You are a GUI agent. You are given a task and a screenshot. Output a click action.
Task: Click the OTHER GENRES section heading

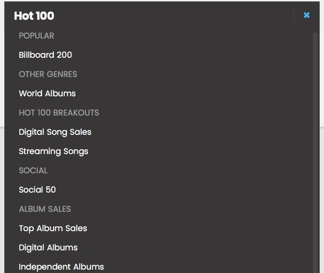pos(48,74)
